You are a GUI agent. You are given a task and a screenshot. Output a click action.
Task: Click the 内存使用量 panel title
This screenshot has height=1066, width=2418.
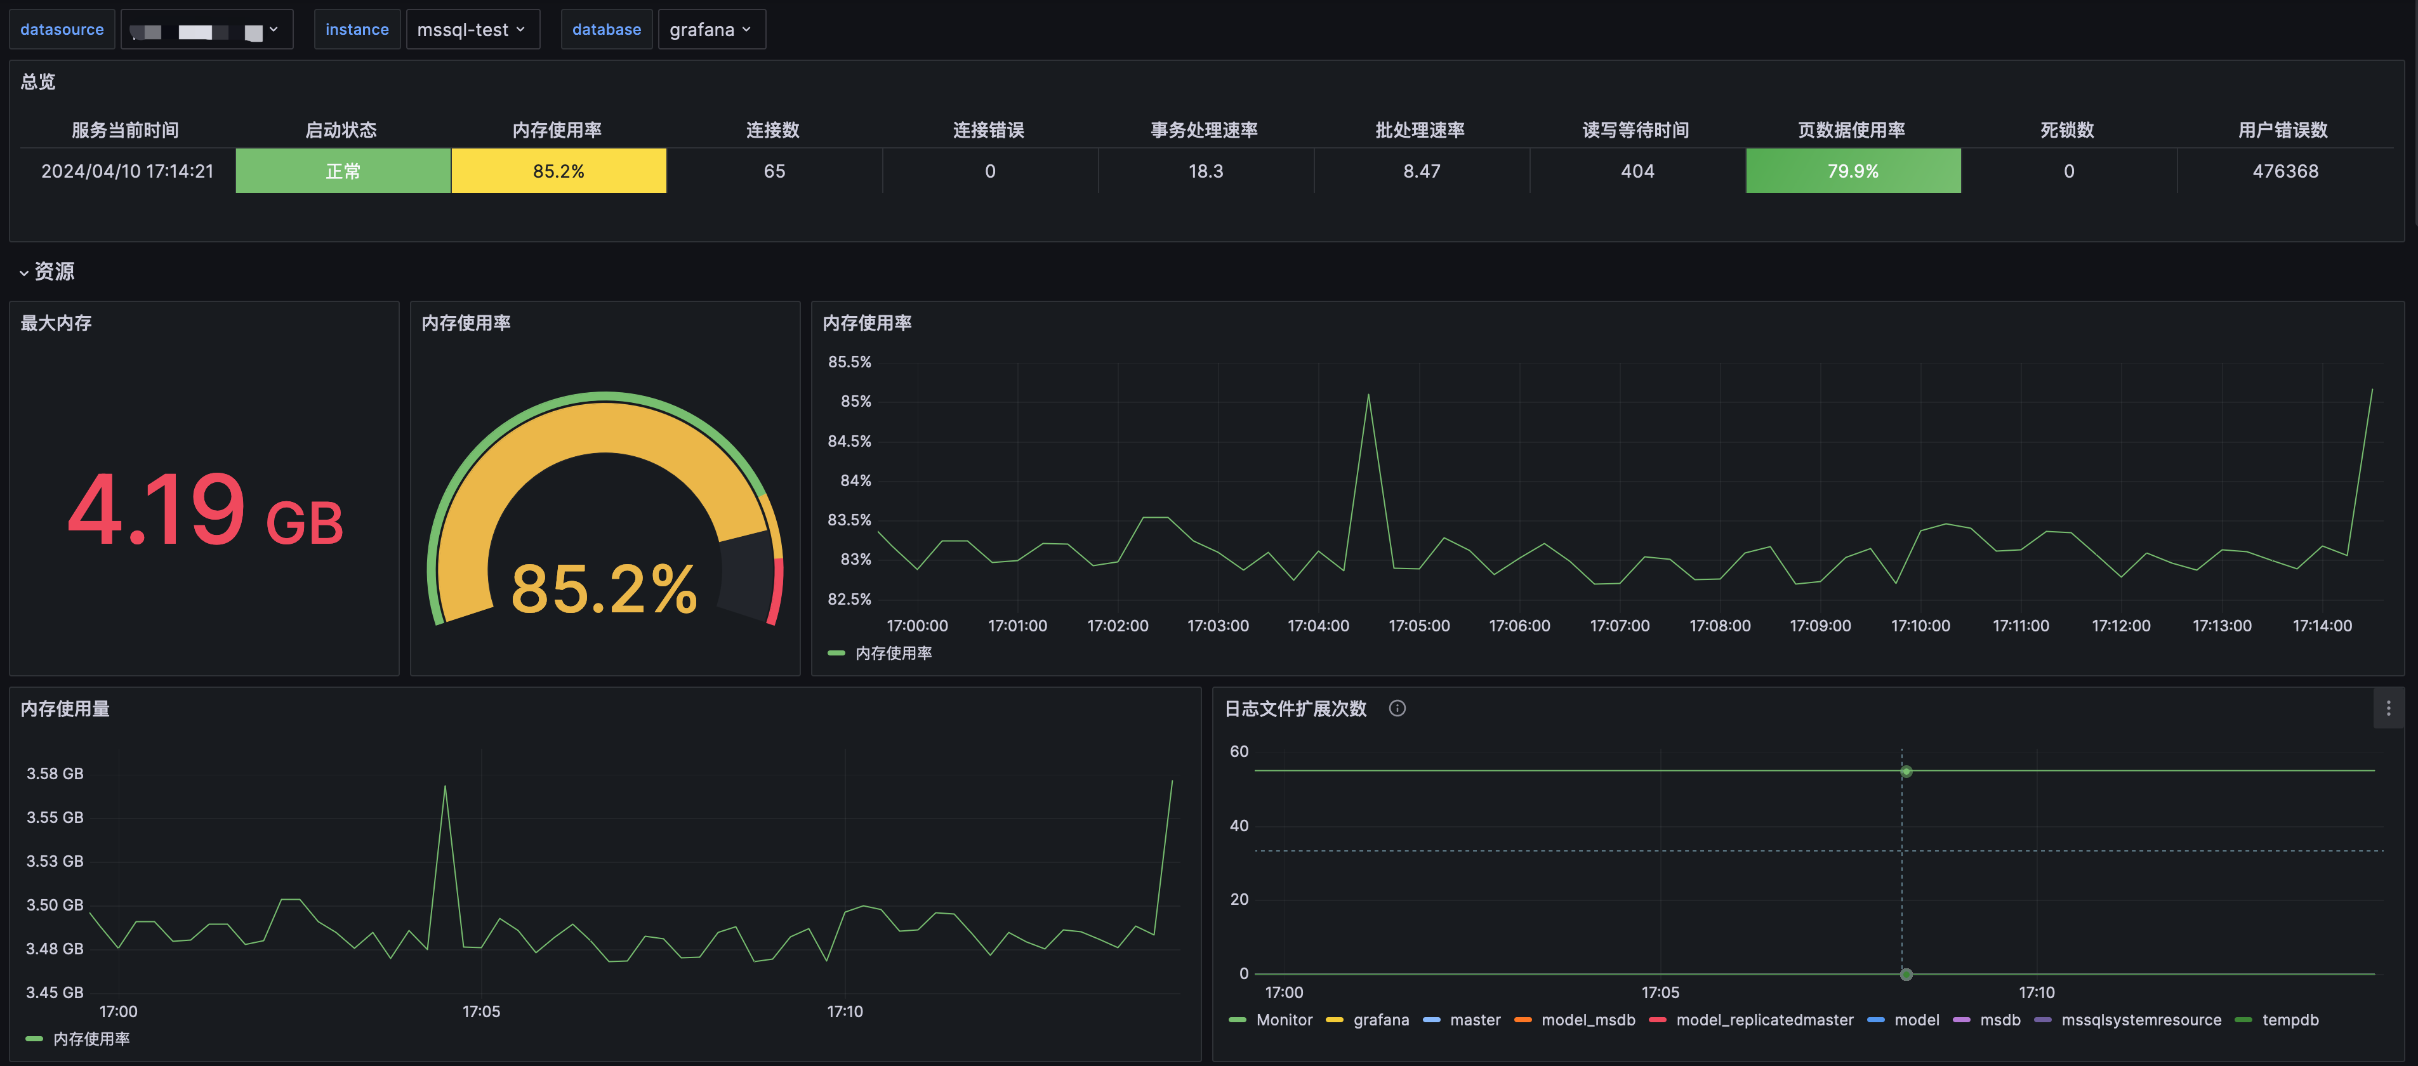[x=65, y=709]
